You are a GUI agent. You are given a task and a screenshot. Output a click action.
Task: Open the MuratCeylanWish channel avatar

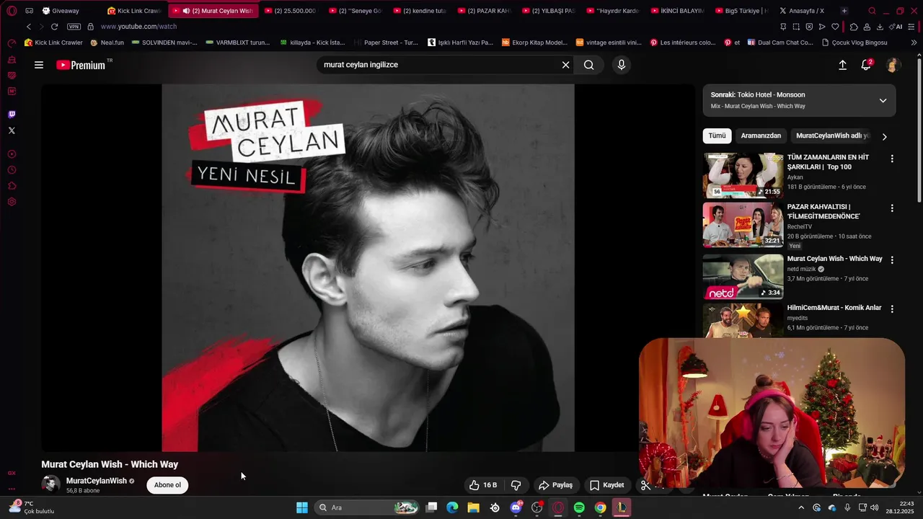pos(50,484)
